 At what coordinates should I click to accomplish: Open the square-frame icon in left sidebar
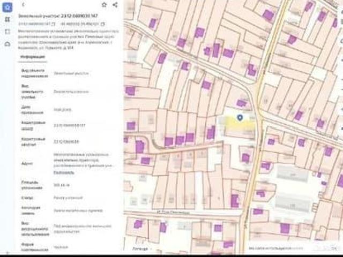click(7, 32)
